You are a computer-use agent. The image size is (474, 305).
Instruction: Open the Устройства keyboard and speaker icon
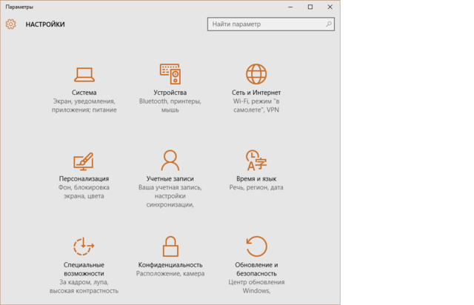coord(170,73)
